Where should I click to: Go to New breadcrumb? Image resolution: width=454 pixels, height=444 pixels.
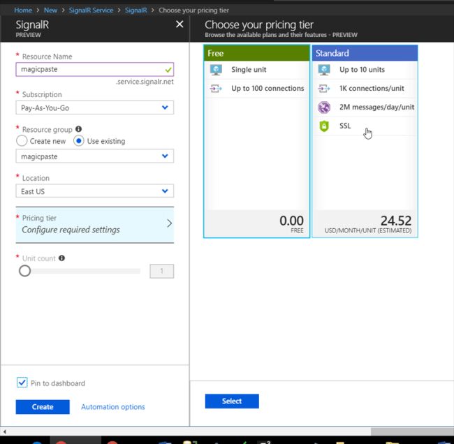tap(51, 10)
